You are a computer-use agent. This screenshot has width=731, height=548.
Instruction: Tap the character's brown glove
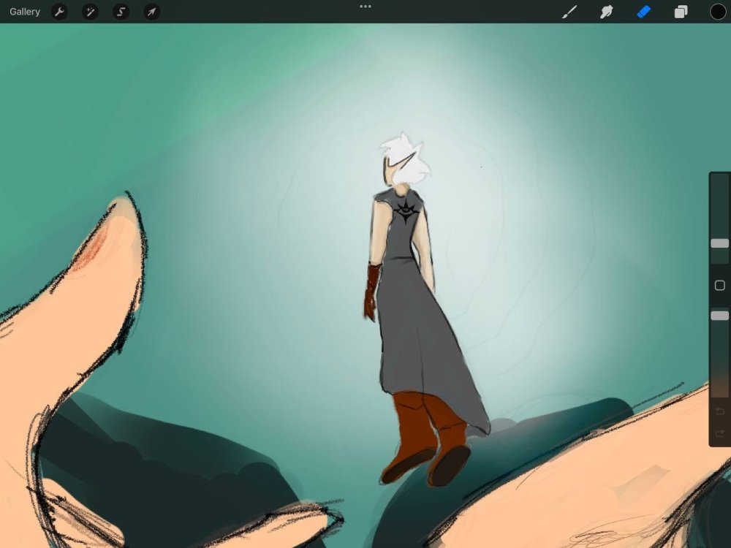pyautogui.click(x=372, y=291)
